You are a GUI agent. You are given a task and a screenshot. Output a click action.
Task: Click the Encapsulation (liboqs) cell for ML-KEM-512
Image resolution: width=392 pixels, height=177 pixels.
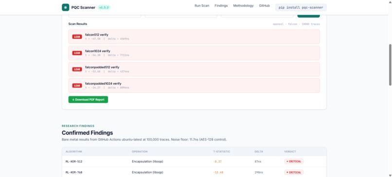147,161
